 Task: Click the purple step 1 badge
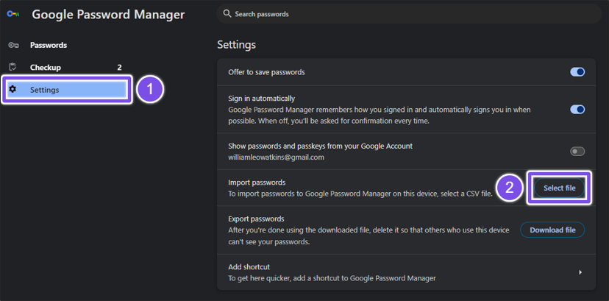point(150,89)
